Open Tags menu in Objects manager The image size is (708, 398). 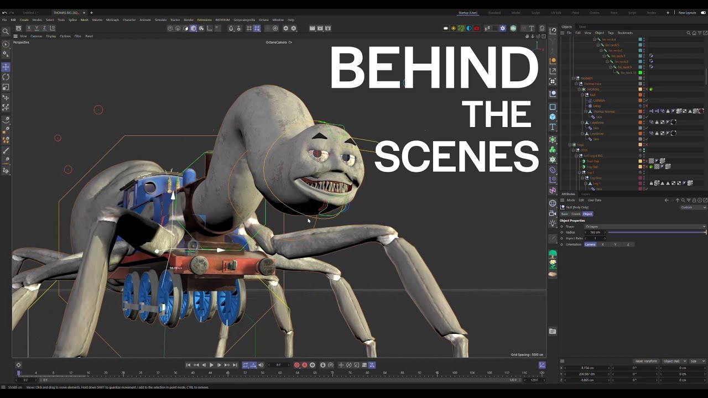(611, 33)
